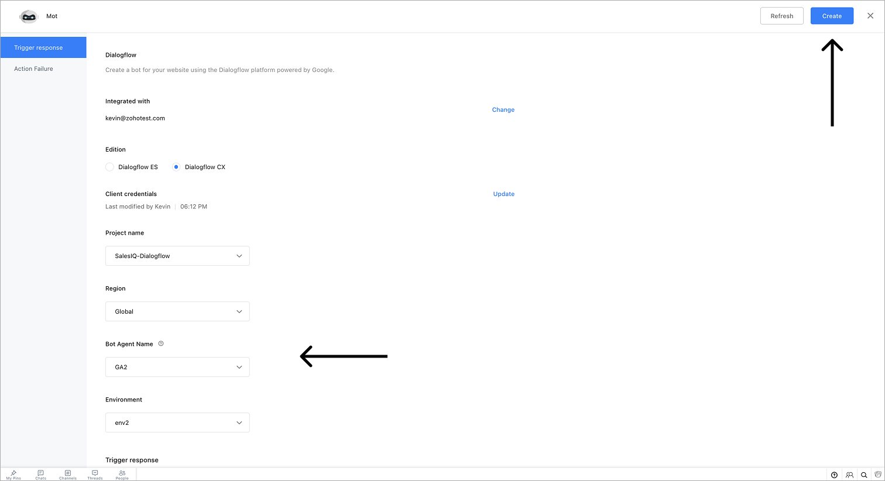
Task: Switch to the Trigger response tab
Action: pos(43,47)
